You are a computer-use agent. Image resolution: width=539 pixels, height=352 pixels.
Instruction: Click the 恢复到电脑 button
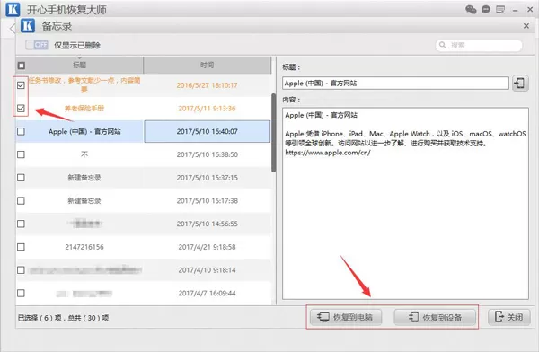point(346,317)
